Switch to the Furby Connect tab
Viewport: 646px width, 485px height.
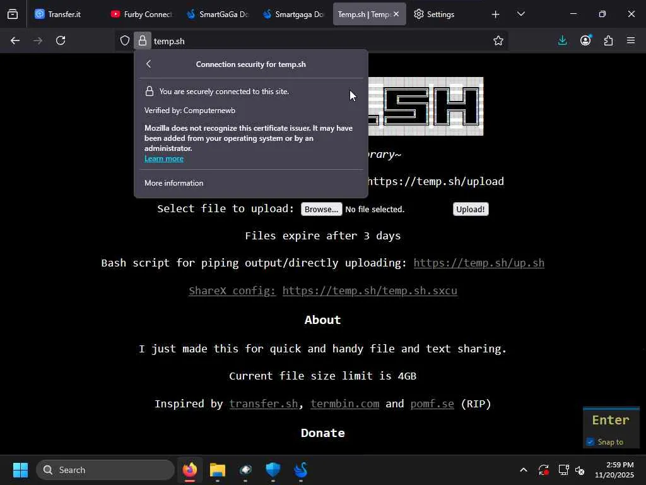click(141, 14)
